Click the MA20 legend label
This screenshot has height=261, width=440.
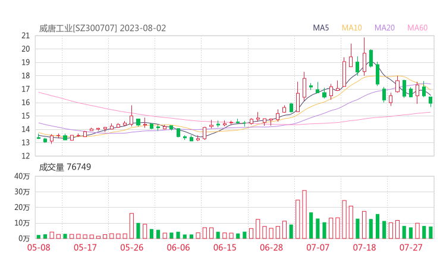click(x=385, y=28)
